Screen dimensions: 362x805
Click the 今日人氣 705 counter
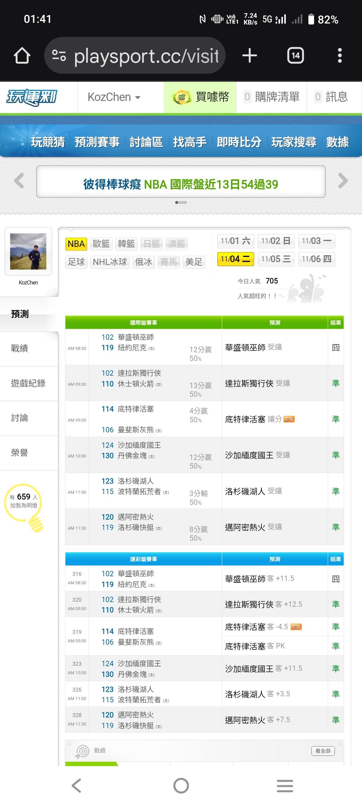tap(258, 281)
